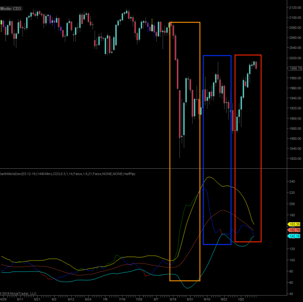303x302 pixels.
Task: Click the 5/11 date on time axis
Action: (21, 299)
